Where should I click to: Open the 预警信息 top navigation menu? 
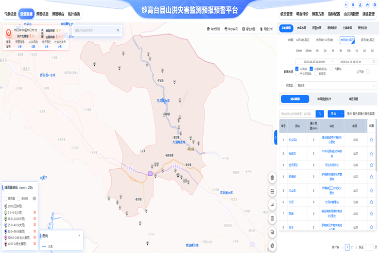(x=42, y=14)
